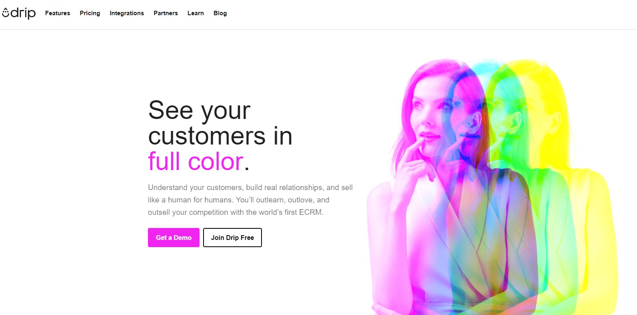Select Partners in the top navigation
The image size is (637, 315).
166,13
